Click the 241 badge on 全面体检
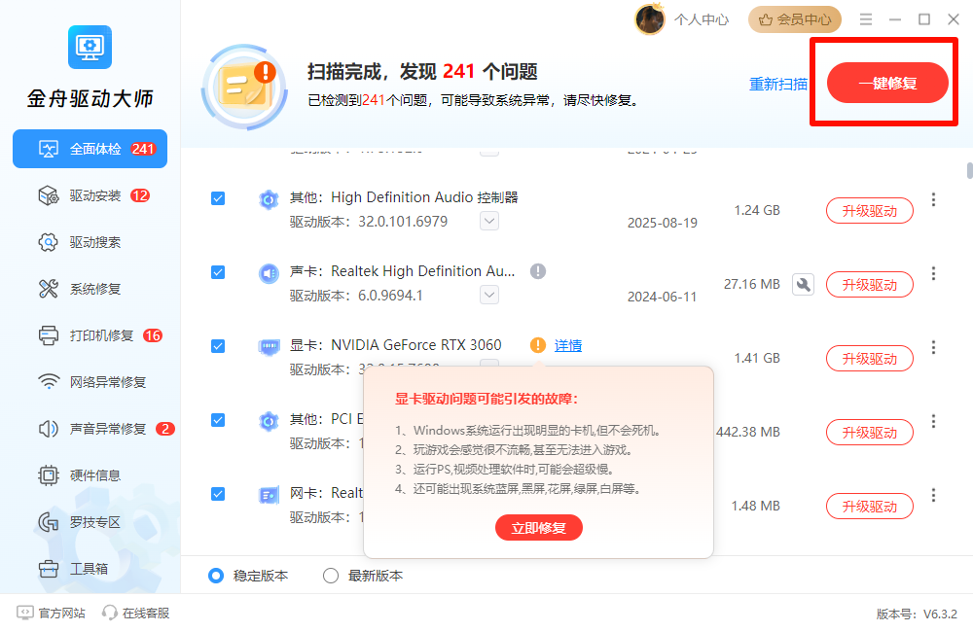The width and height of the screenshot is (973, 632). click(x=143, y=149)
